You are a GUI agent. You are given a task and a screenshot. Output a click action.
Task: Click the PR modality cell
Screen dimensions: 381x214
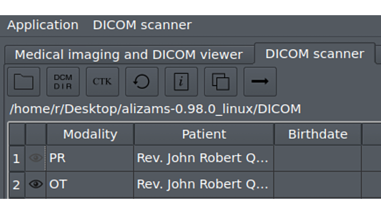pos(90,158)
